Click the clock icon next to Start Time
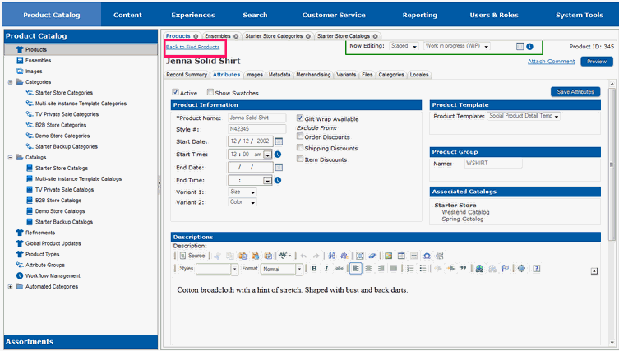Viewport: 619px width, 351px height. tap(278, 155)
